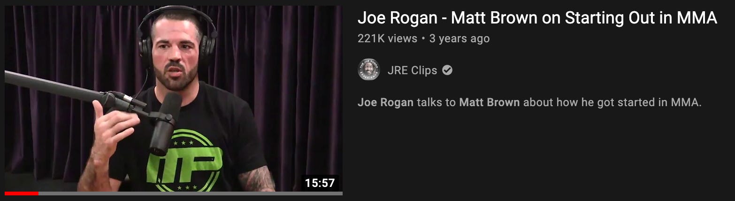The width and height of the screenshot is (735, 201).
Task: Click the JRE Clips channel name
Action: [x=412, y=70]
